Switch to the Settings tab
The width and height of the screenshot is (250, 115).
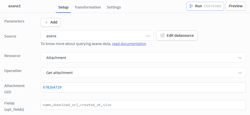(x=114, y=7)
